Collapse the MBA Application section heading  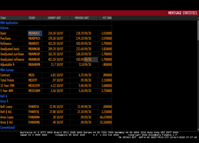(x=9, y=23)
